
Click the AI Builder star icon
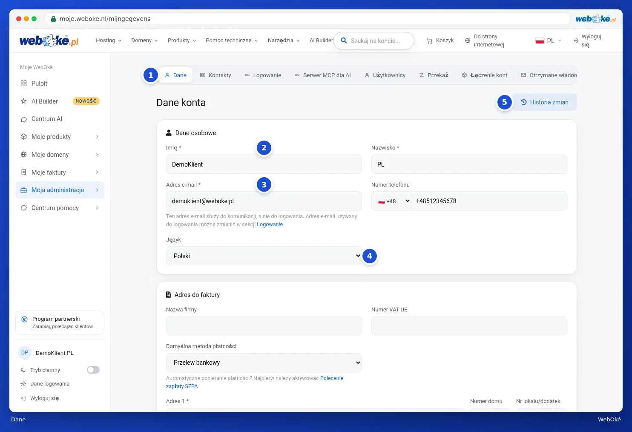(23, 101)
